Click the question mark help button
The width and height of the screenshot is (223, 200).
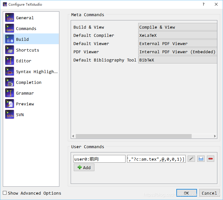(x=203, y=4)
